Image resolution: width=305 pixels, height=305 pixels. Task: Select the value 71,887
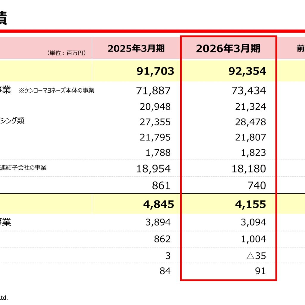153,91
